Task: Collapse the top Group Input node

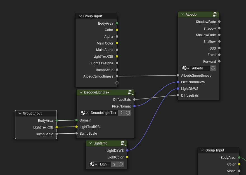Action: click(x=80, y=16)
